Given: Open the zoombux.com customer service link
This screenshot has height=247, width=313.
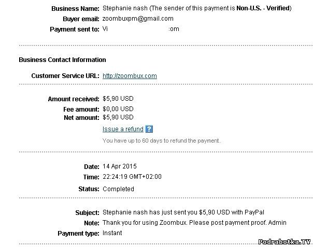Looking at the screenshot, I should point(130,76).
